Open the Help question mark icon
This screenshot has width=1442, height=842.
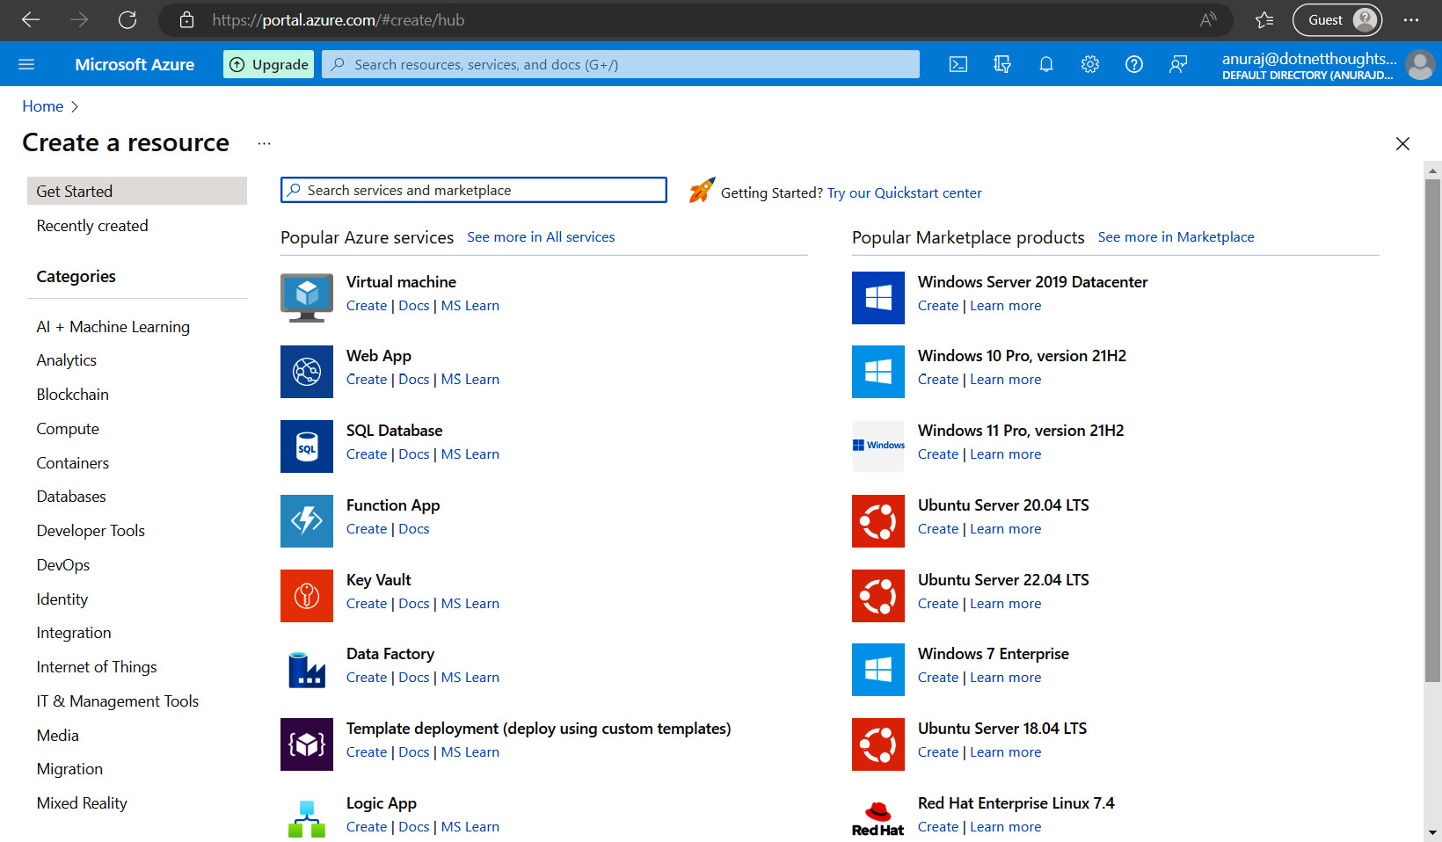[x=1134, y=64]
